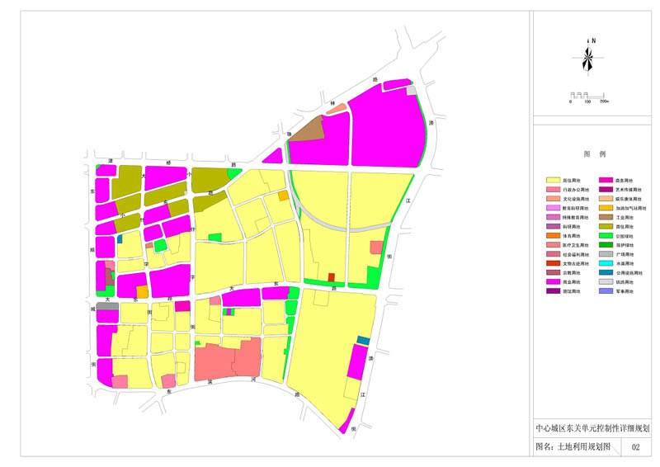Click the sheet number 02 box
The image size is (660, 467).
(x=636, y=447)
